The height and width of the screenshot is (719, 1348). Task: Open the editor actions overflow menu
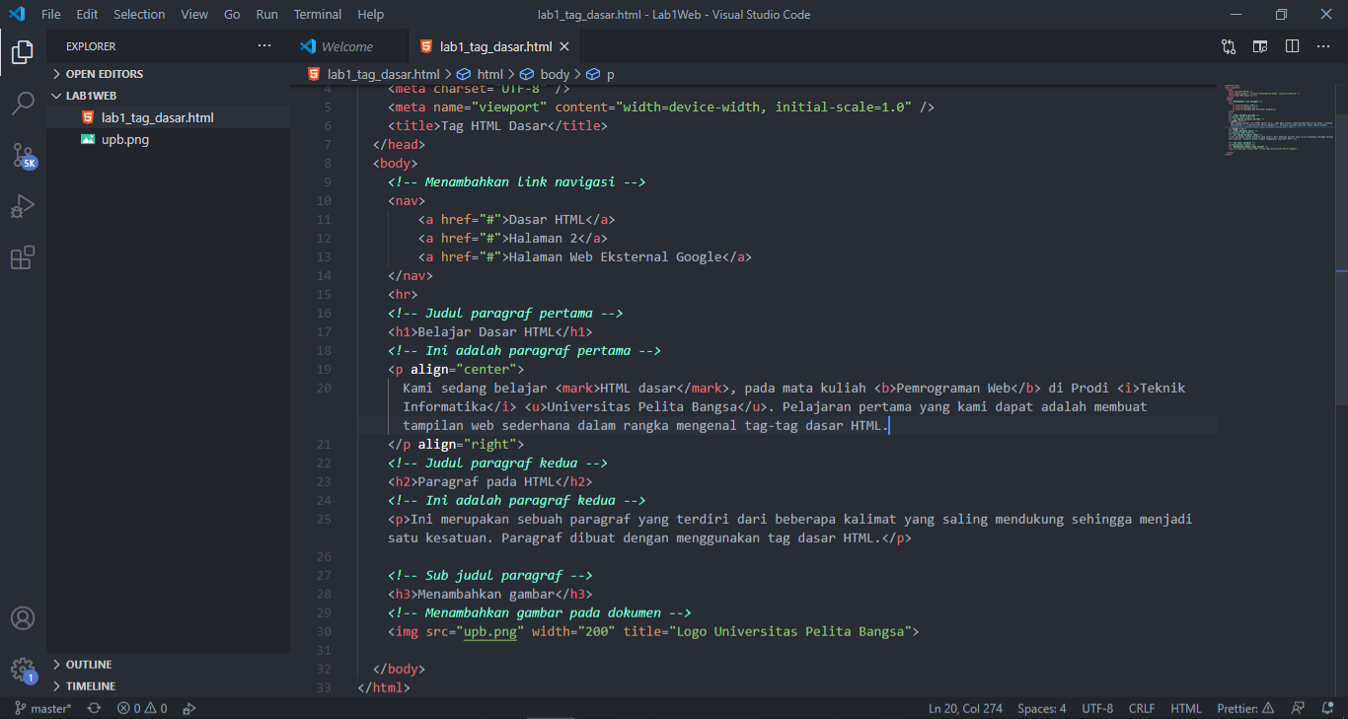click(1323, 45)
